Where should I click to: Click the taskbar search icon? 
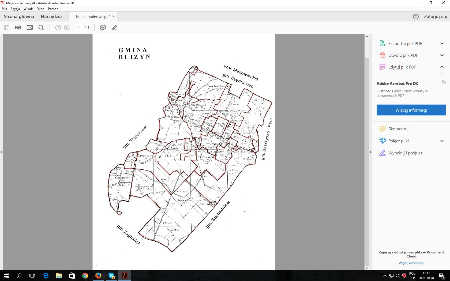pos(19,276)
